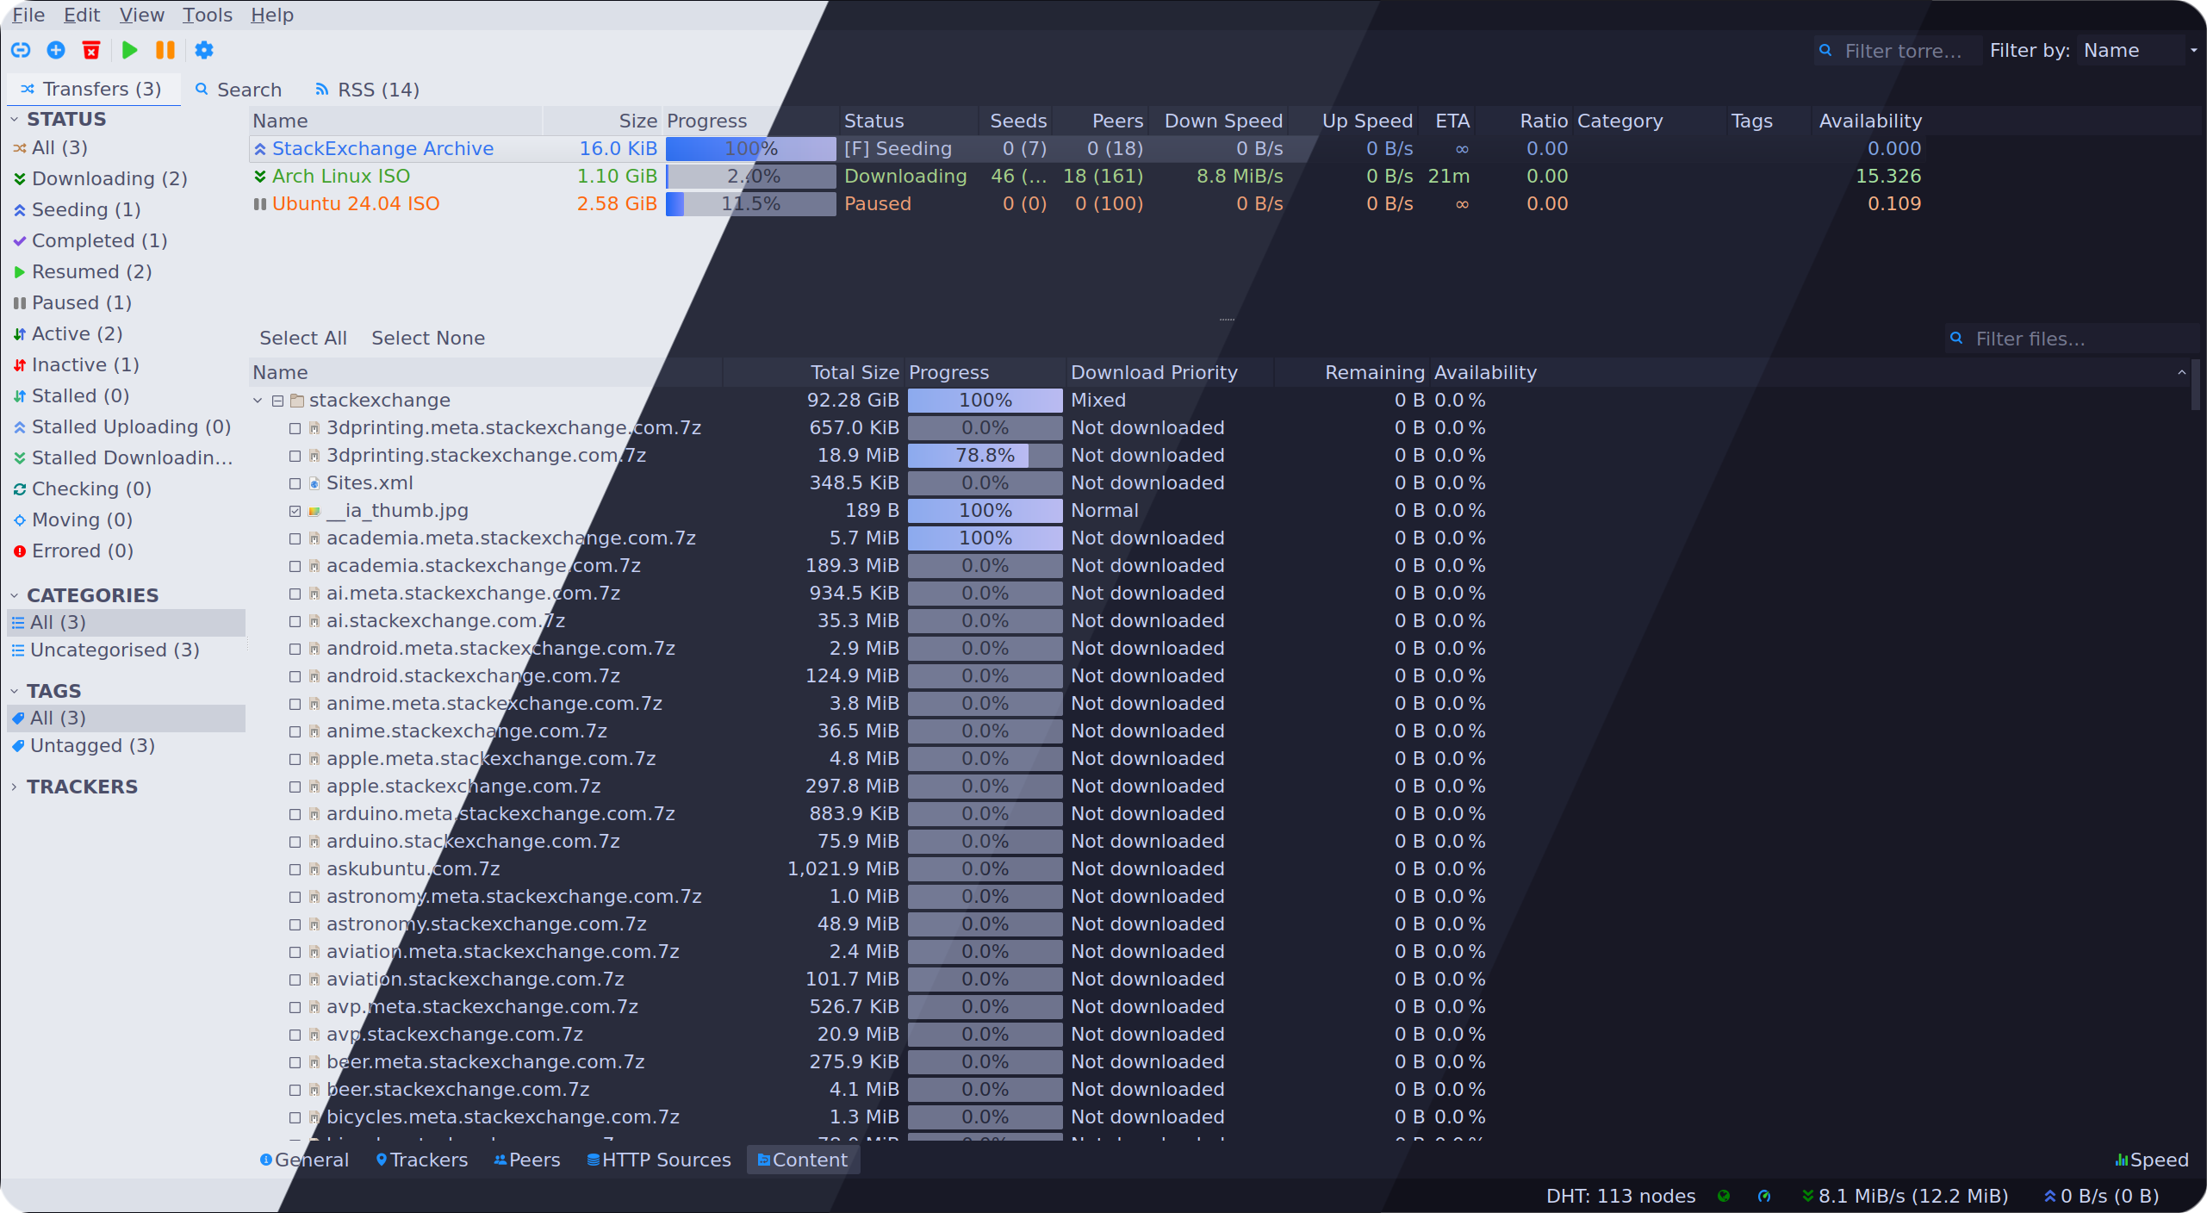Open options via the gear icon

[x=204, y=50]
